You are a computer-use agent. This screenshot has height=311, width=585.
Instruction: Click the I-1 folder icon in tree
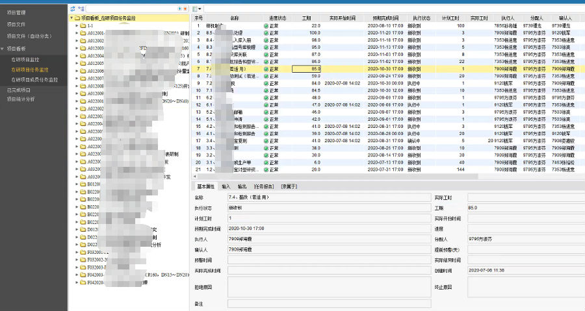click(x=83, y=26)
